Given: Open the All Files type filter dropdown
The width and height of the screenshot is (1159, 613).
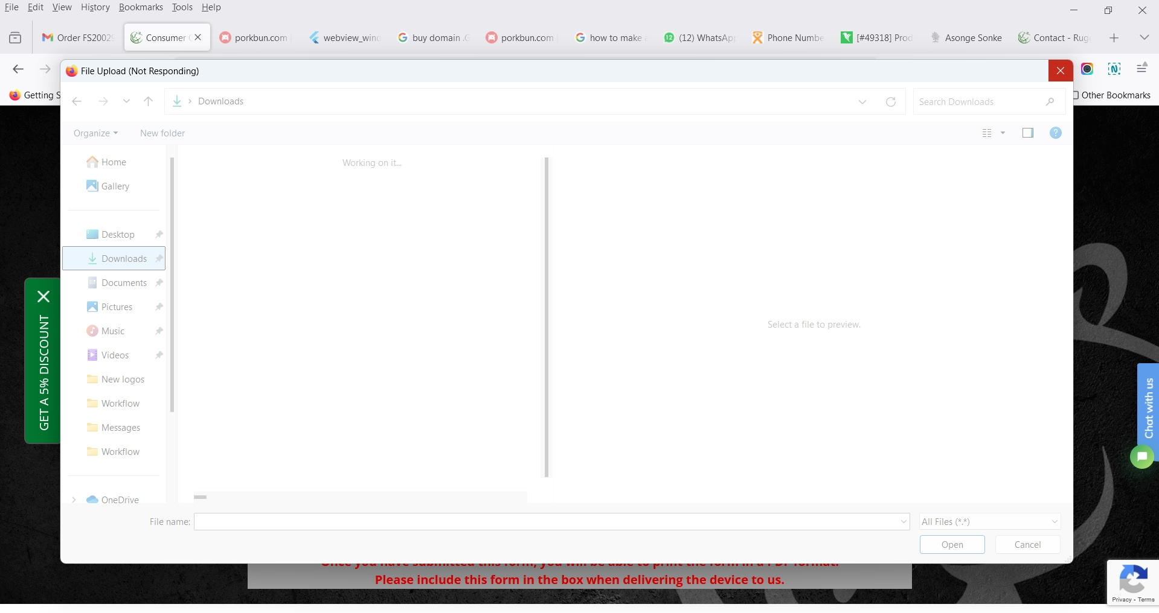Looking at the screenshot, I should [x=990, y=522].
